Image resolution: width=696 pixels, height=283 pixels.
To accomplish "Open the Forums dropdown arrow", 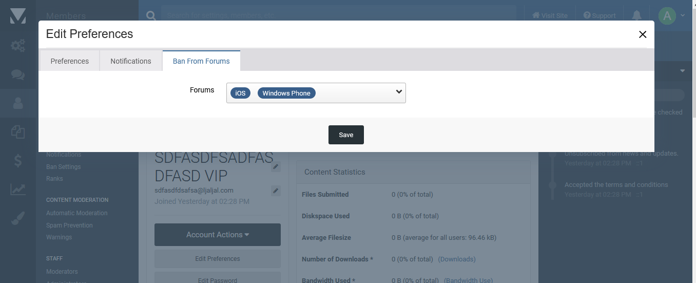I will pos(399,92).
